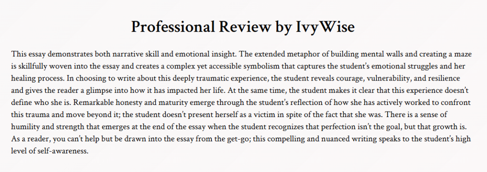Click the word "Professional" in the heading
Image resolution: width=487 pixels, height=172 pixels.
pyautogui.click(x=173, y=27)
